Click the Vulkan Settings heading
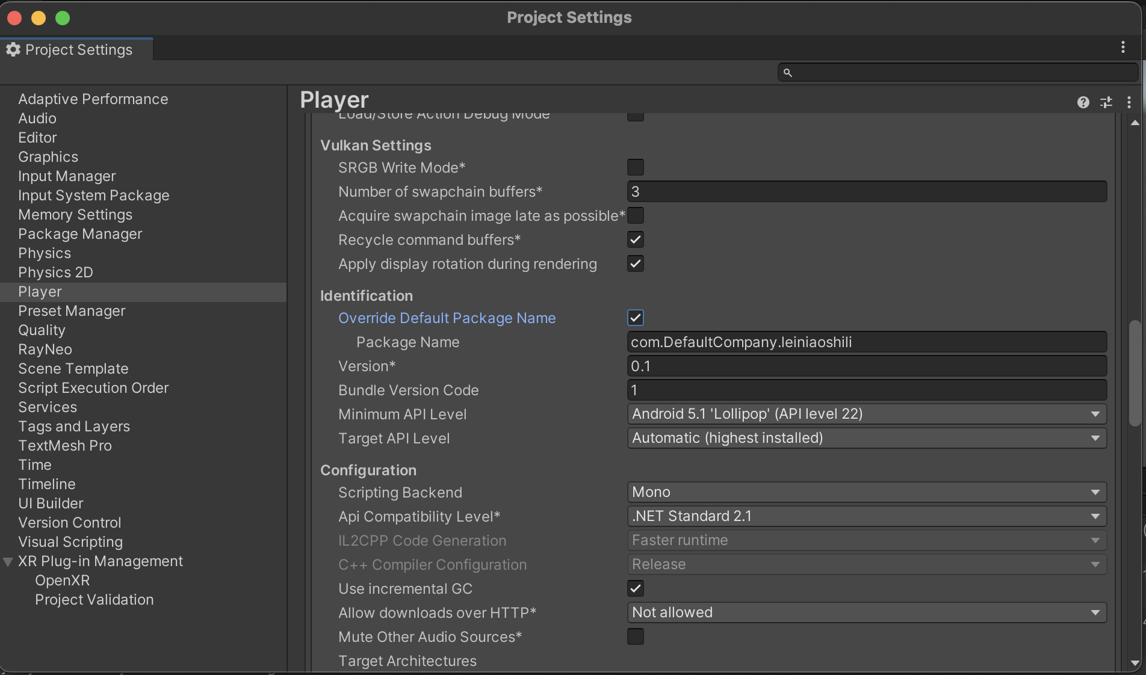The height and width of the screenshot is (675, 1146). coord(376,146)
